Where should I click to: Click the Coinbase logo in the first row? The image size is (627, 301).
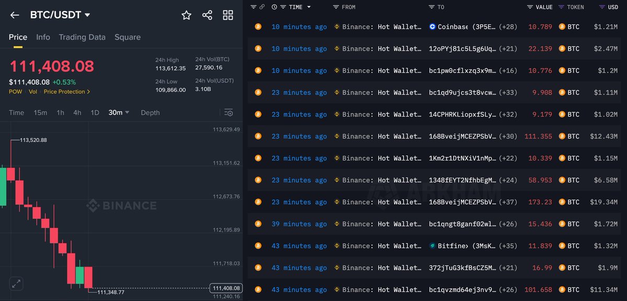pos(432,27)
